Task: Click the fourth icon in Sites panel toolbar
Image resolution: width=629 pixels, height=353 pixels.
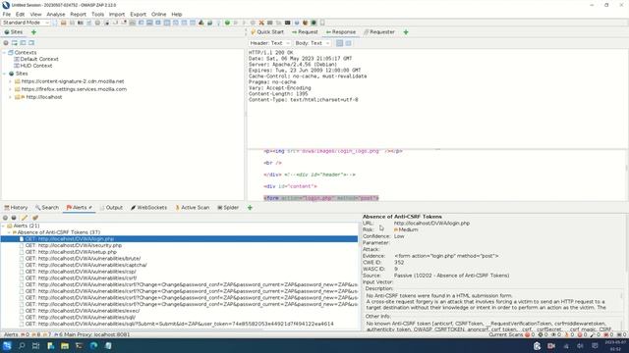Action: coord(31,43)
